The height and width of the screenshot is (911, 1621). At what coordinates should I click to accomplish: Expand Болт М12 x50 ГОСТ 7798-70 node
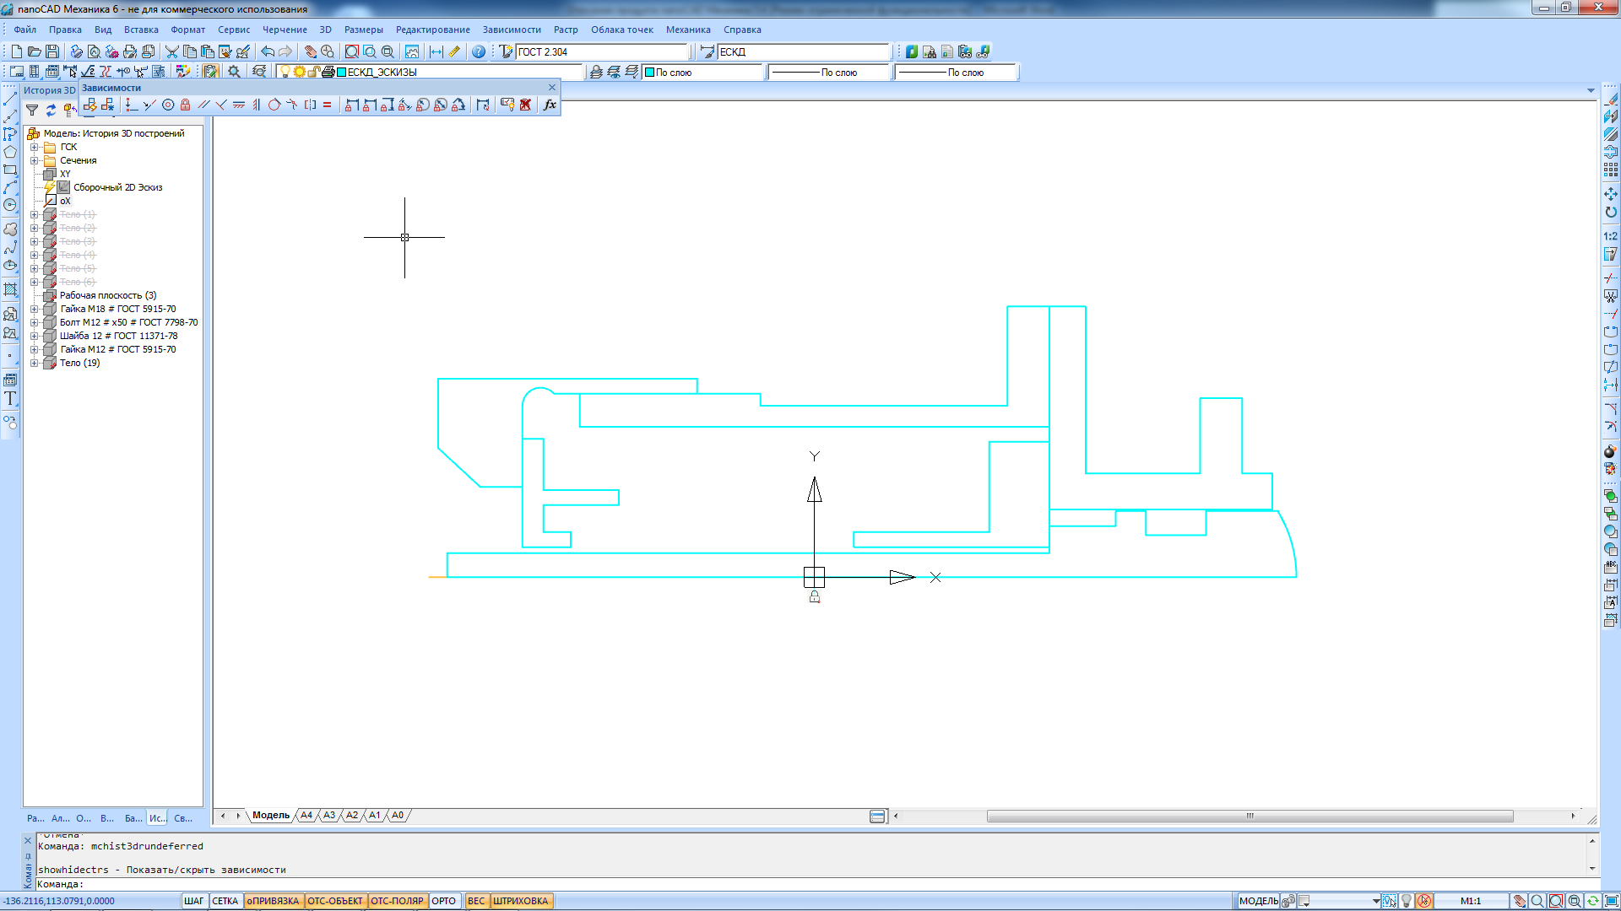click(35, 322)
